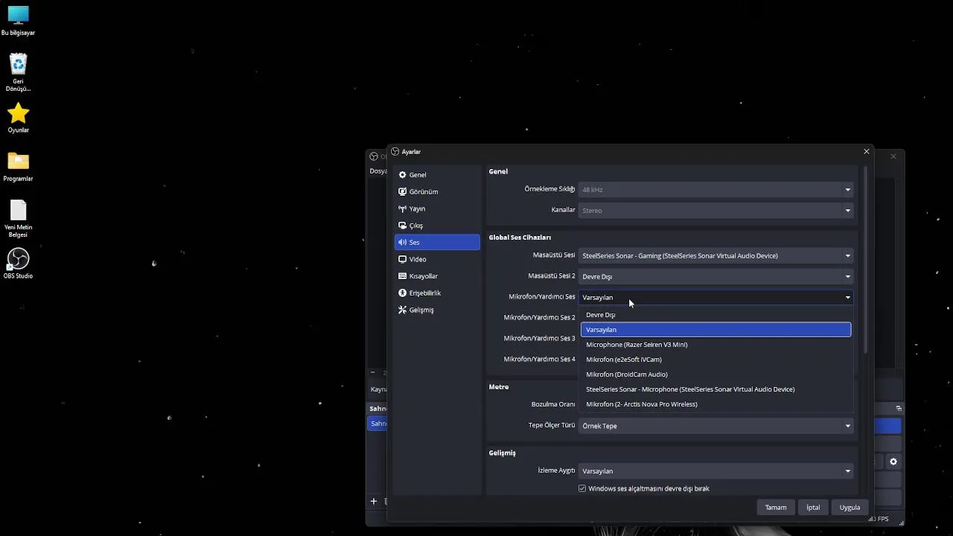The height and width of the screenshot is (536, 953).
Task: Open the Örnekleme Sıklığı 48 kHz dropdown
Action: [x=715, y=190]
